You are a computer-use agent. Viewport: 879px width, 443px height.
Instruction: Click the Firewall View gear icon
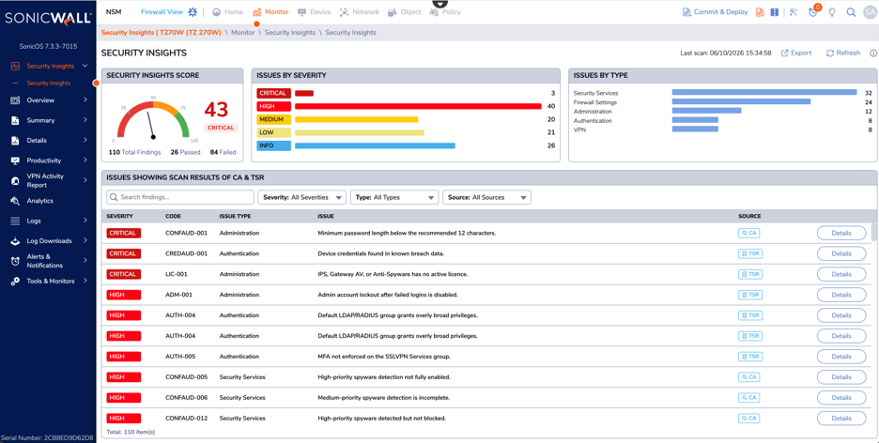193,12
